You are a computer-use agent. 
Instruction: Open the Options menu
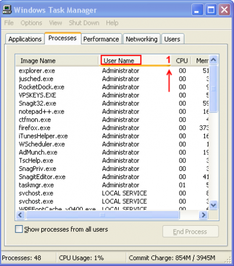pos(31,23)
